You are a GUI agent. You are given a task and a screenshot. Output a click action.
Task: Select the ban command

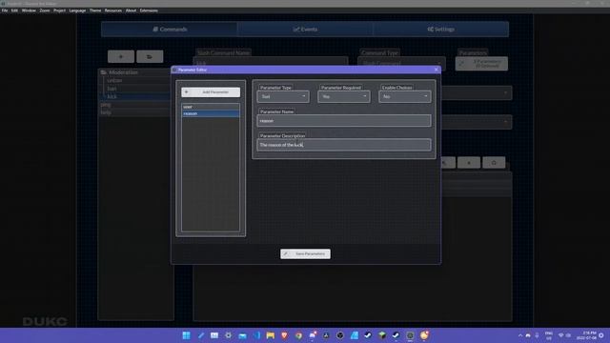(112, 89)
